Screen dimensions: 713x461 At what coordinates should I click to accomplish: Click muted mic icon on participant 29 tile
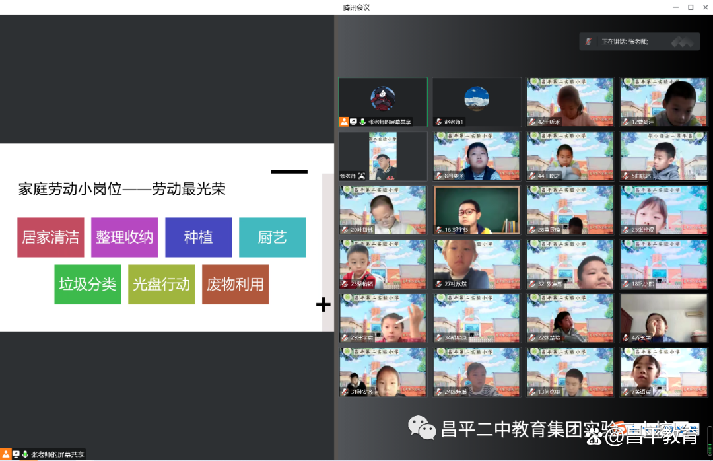pos(345,337)
